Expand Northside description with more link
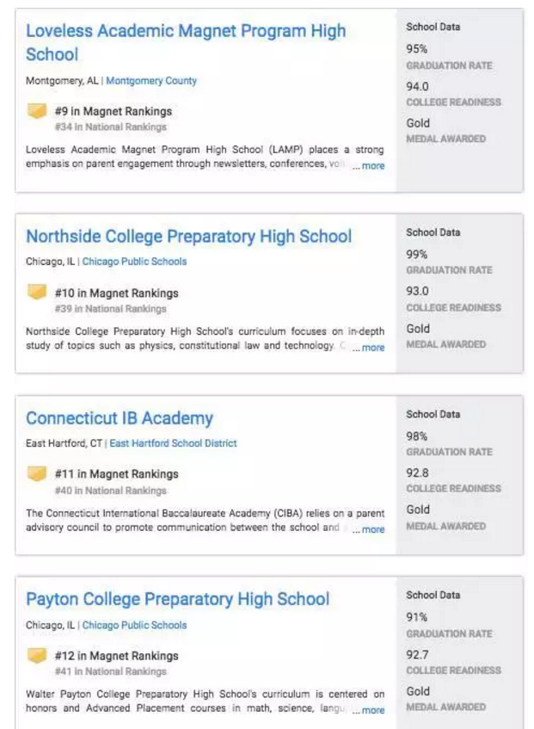This screenshot has width=534, height=729. (x=372, y=348)
